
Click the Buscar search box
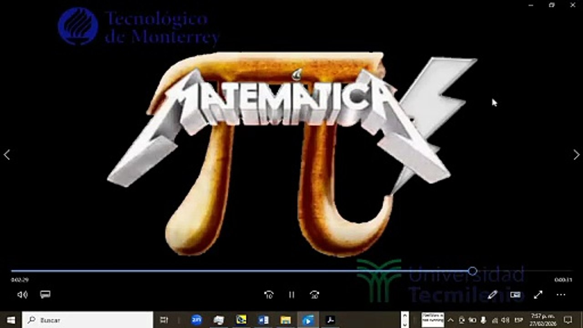point(87,320)
